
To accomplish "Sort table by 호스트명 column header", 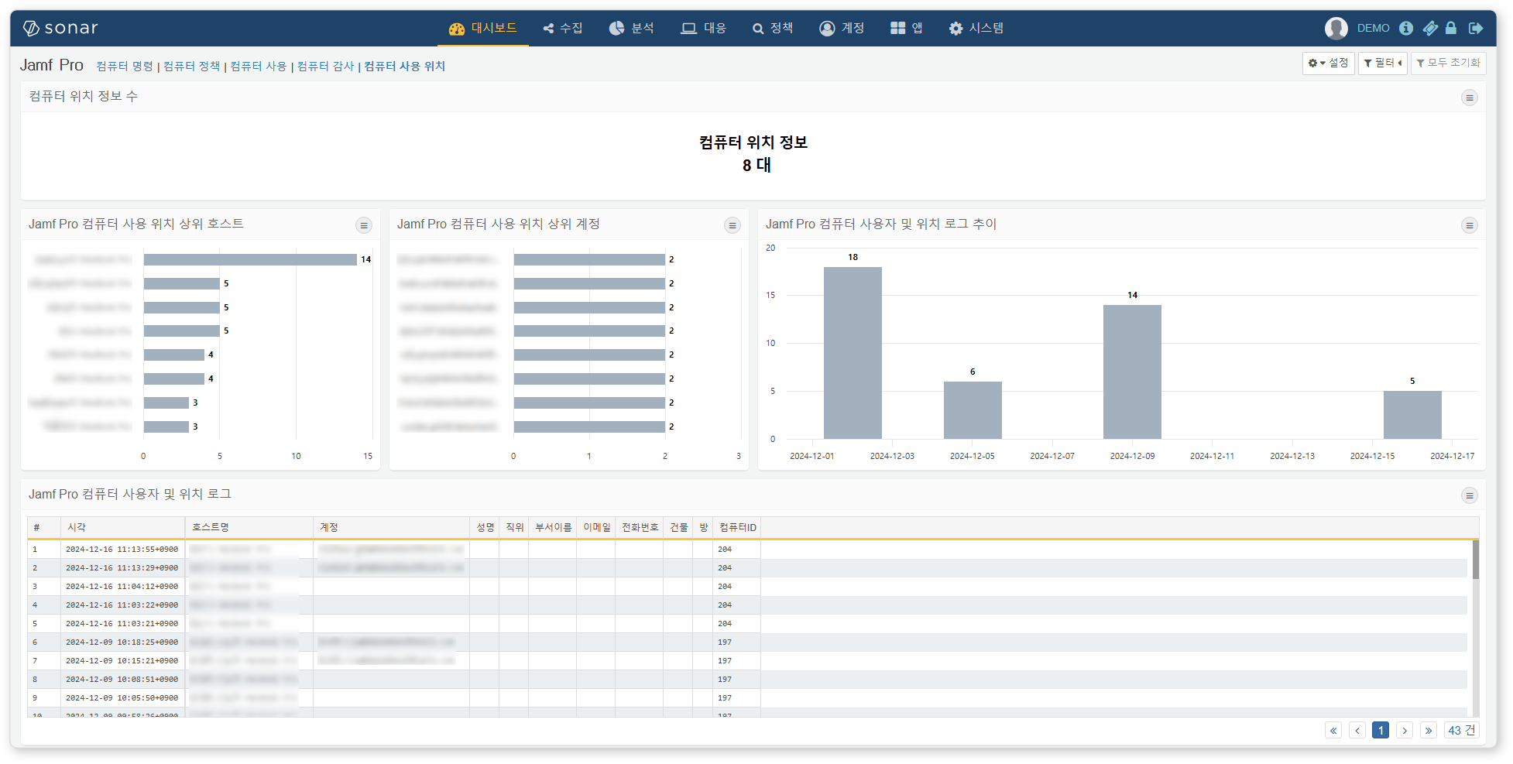I will [249, 527].
